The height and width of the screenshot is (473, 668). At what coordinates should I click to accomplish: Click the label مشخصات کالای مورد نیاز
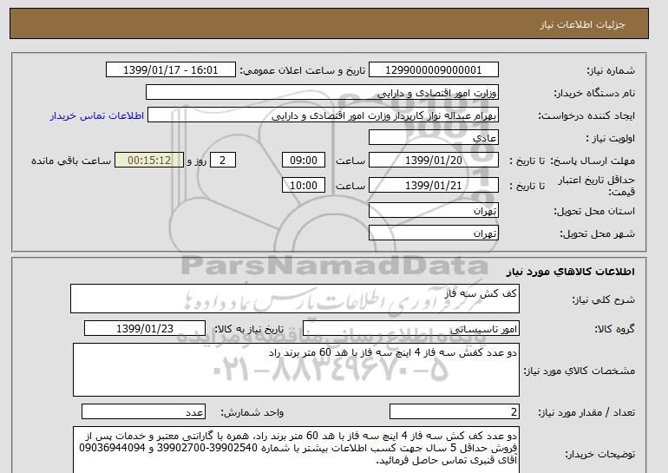pyautogui.click(x=579, y=371)
